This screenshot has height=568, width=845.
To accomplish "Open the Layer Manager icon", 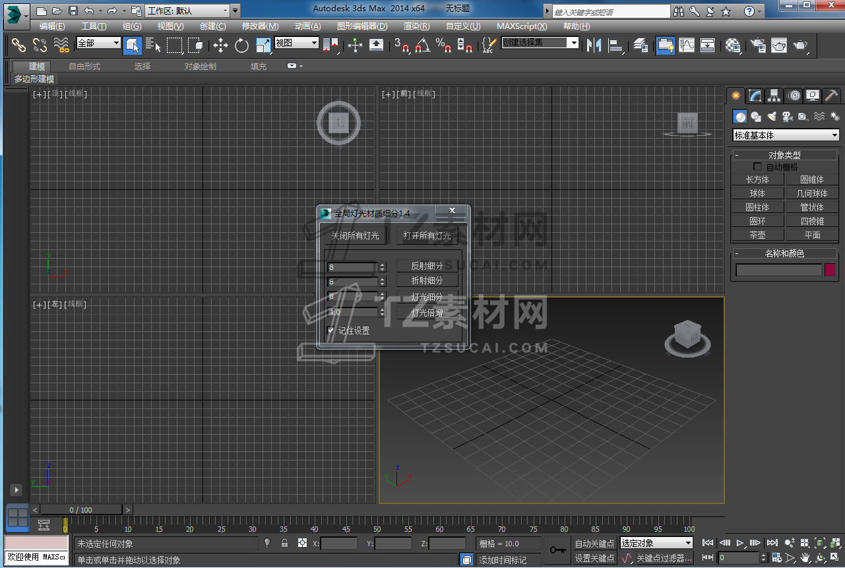I will click(x=641, y=45).
